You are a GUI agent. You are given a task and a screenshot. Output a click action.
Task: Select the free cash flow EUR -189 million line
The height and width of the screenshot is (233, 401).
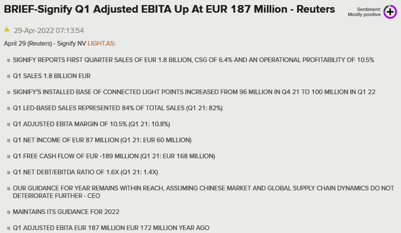(x=114, y=156)
